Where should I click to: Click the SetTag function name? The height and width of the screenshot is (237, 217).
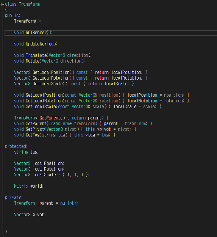[33, 135]
